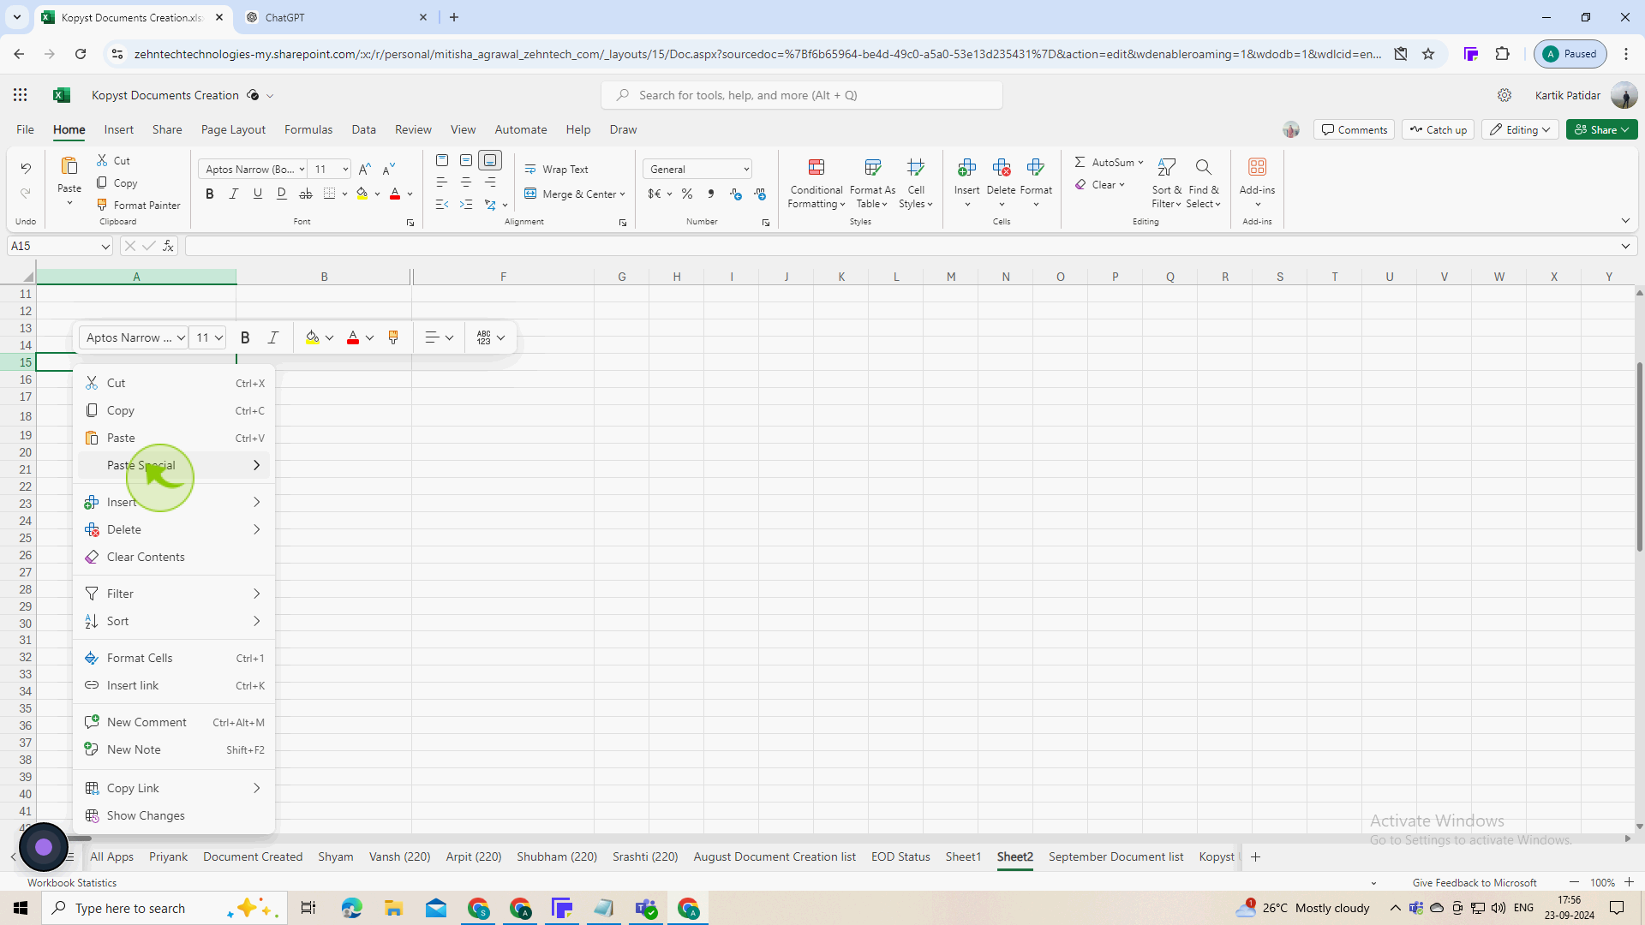Toggle Double Underline in the ribbon
The height and width of the screenshot is (925, 1645).
[x=282, y=194]
